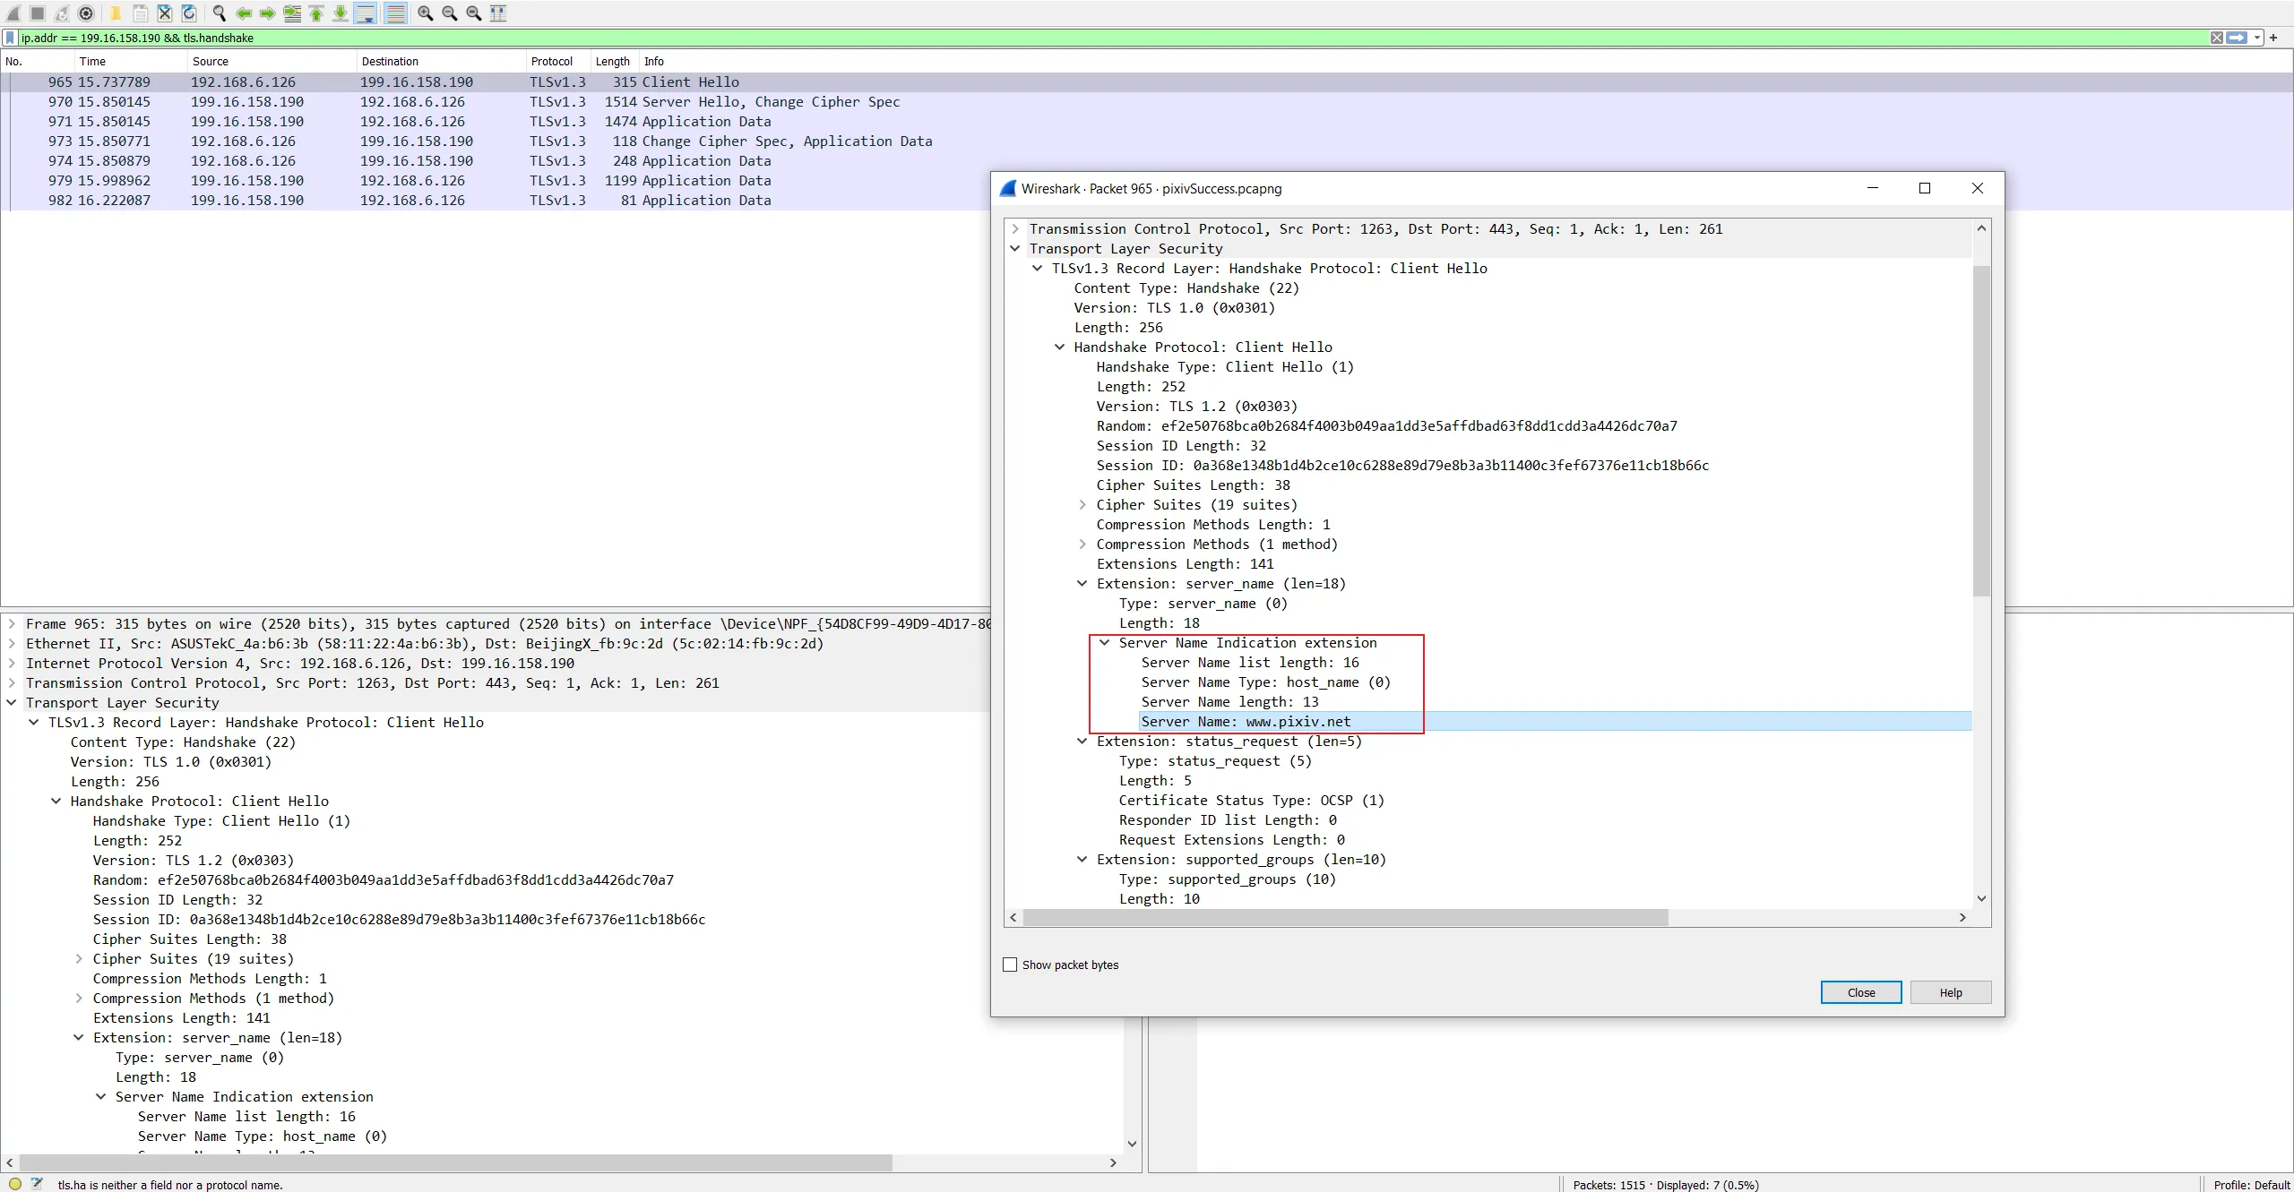Viewport: 2294px width, 1192px height.
Task: Toggle packet list coloring rules
Action: pos(395,13)
